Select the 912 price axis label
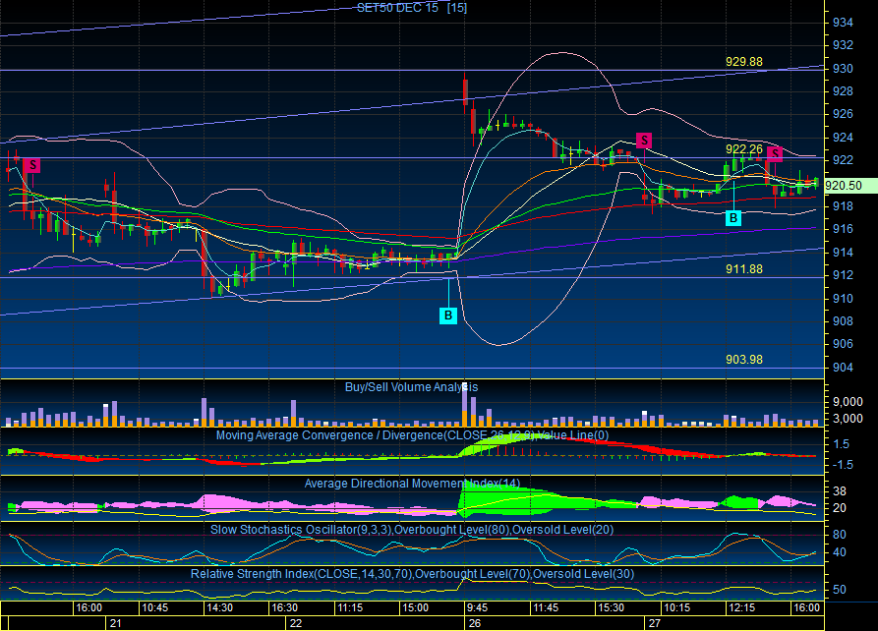The image size is (878, 631). [843, 275]
